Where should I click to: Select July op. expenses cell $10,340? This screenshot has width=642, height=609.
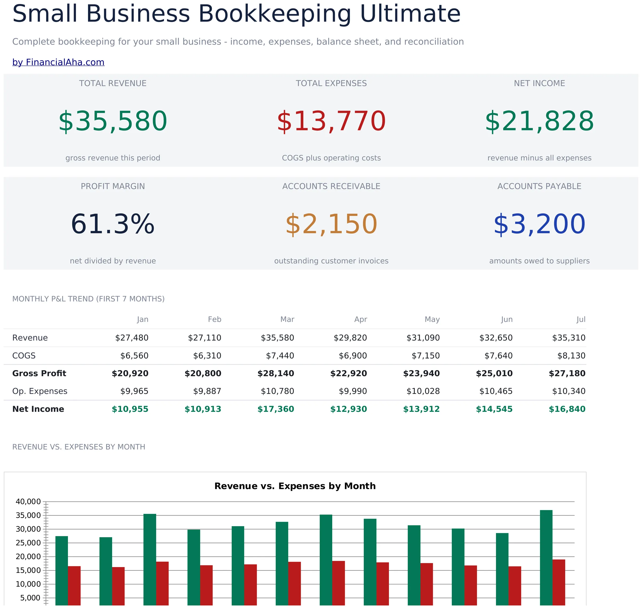(569, 391)
